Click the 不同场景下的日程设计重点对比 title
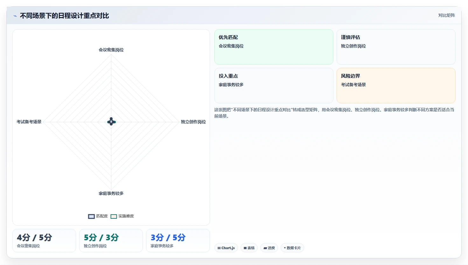 (x=65, y=16)
